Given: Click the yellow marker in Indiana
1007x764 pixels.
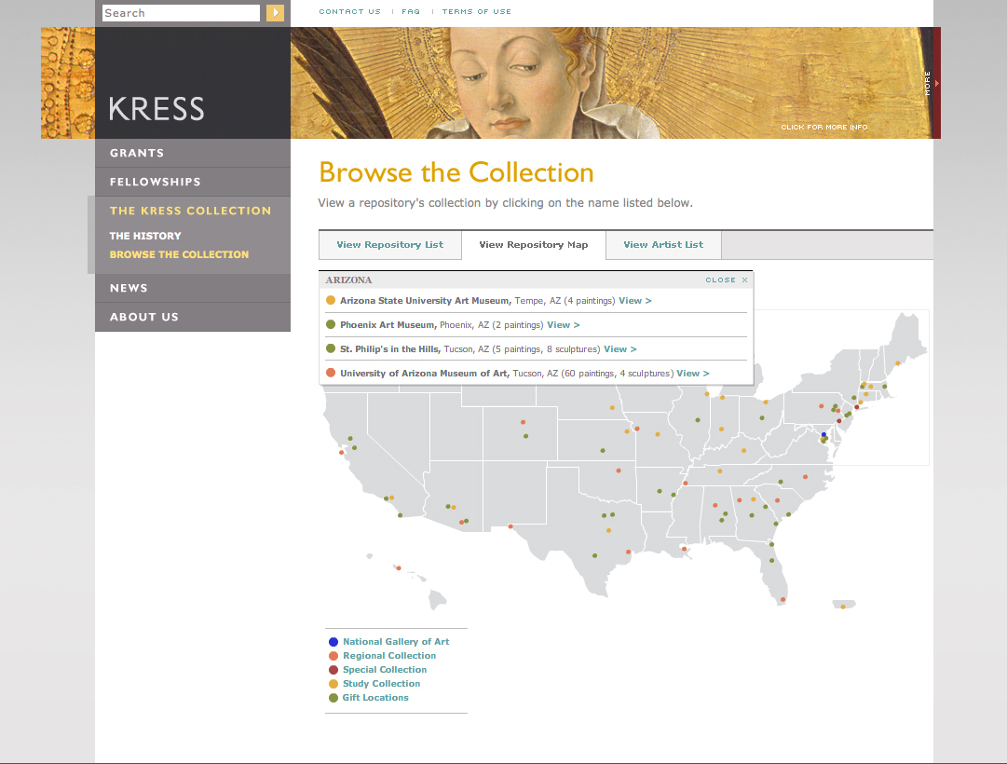Looking at the screenshot, I should [x=722, y=430].
